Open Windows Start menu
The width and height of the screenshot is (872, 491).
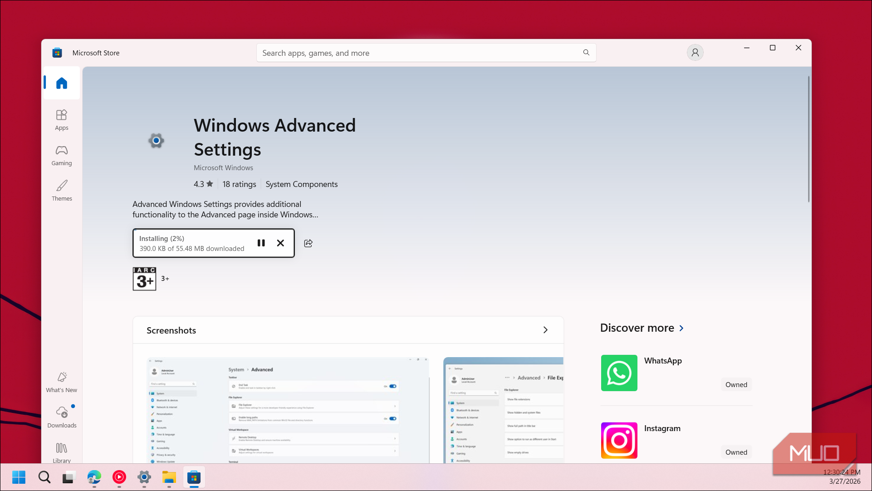19,477
